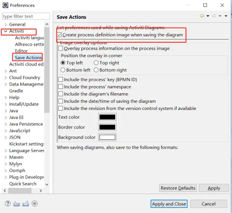The image size is (232, 213).
Task: Select Plug-in Development tree item
Action: (26, 177)
